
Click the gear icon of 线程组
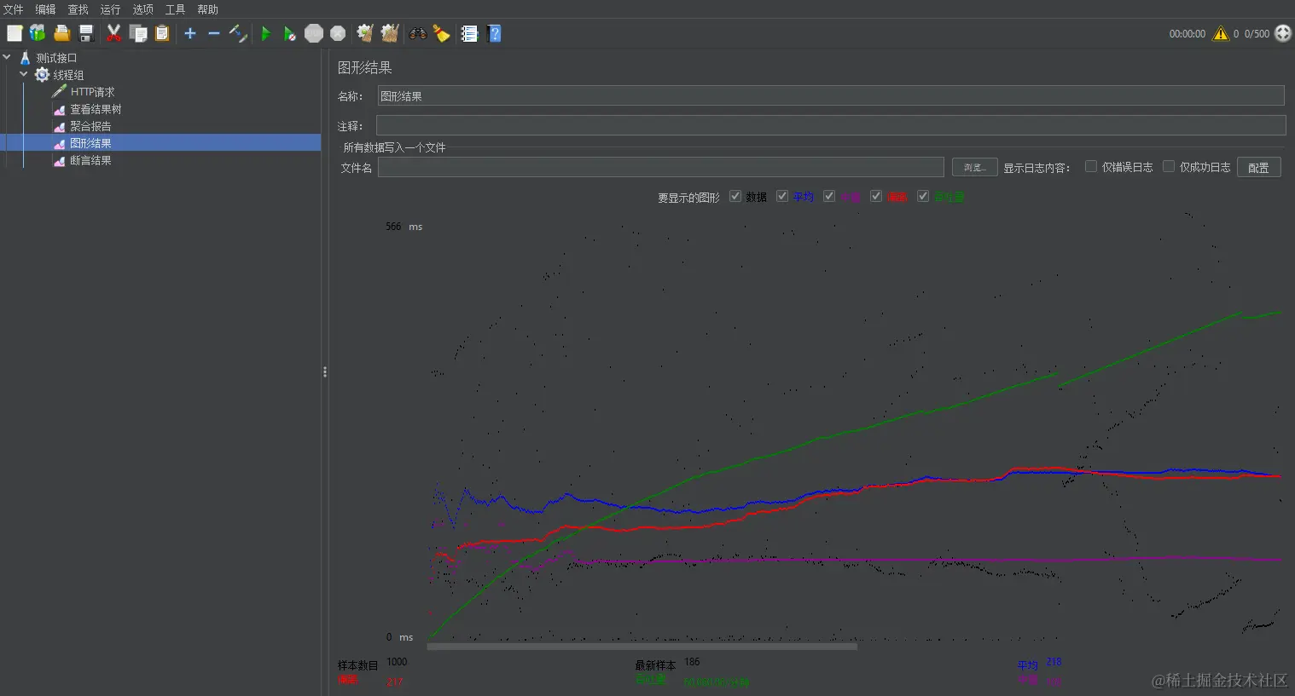coord(42,75)
